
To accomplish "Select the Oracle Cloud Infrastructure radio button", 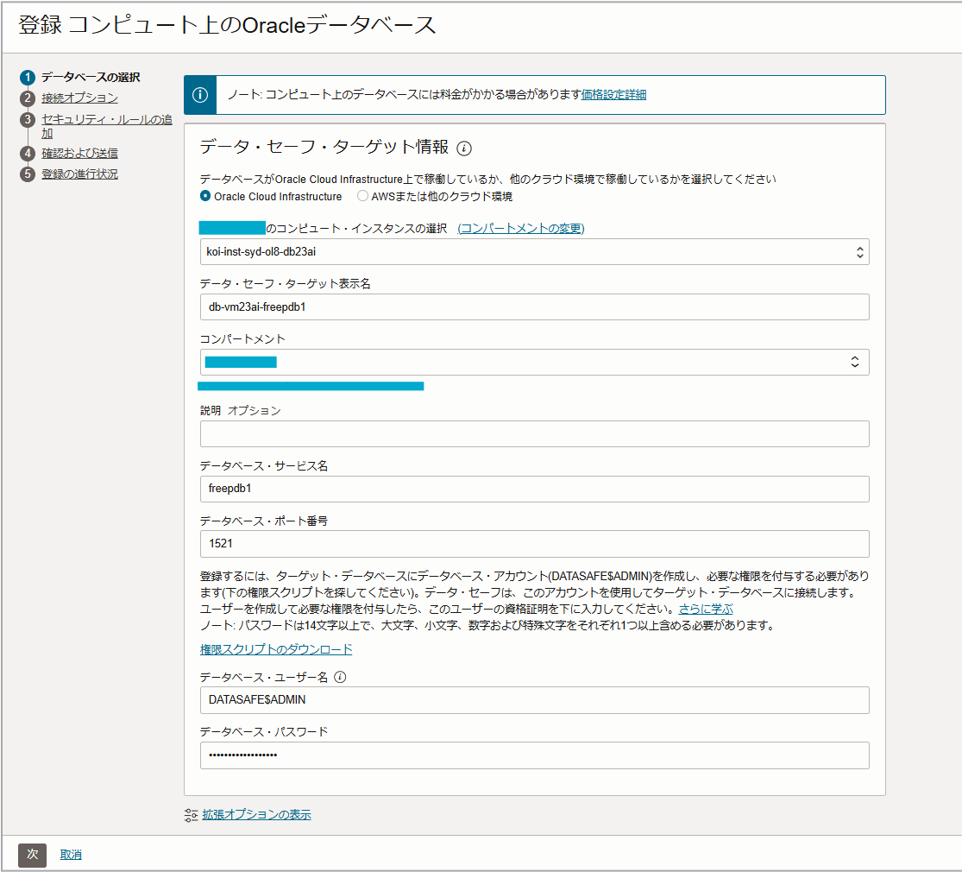I will pyautogui.click(x=203, y=196).
